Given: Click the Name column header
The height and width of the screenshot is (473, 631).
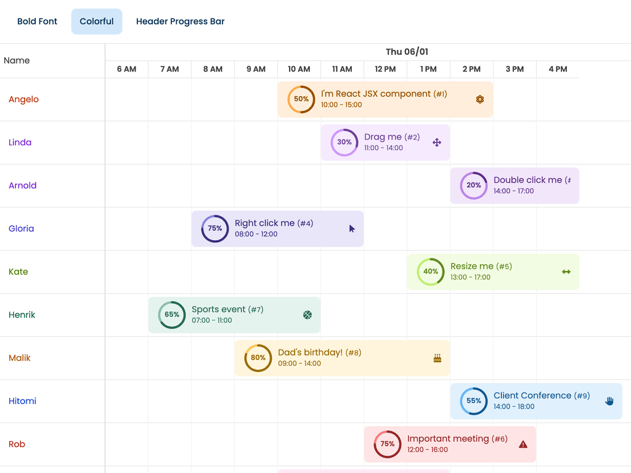Looking at the screenshot, I should click(x=17, y=60).
